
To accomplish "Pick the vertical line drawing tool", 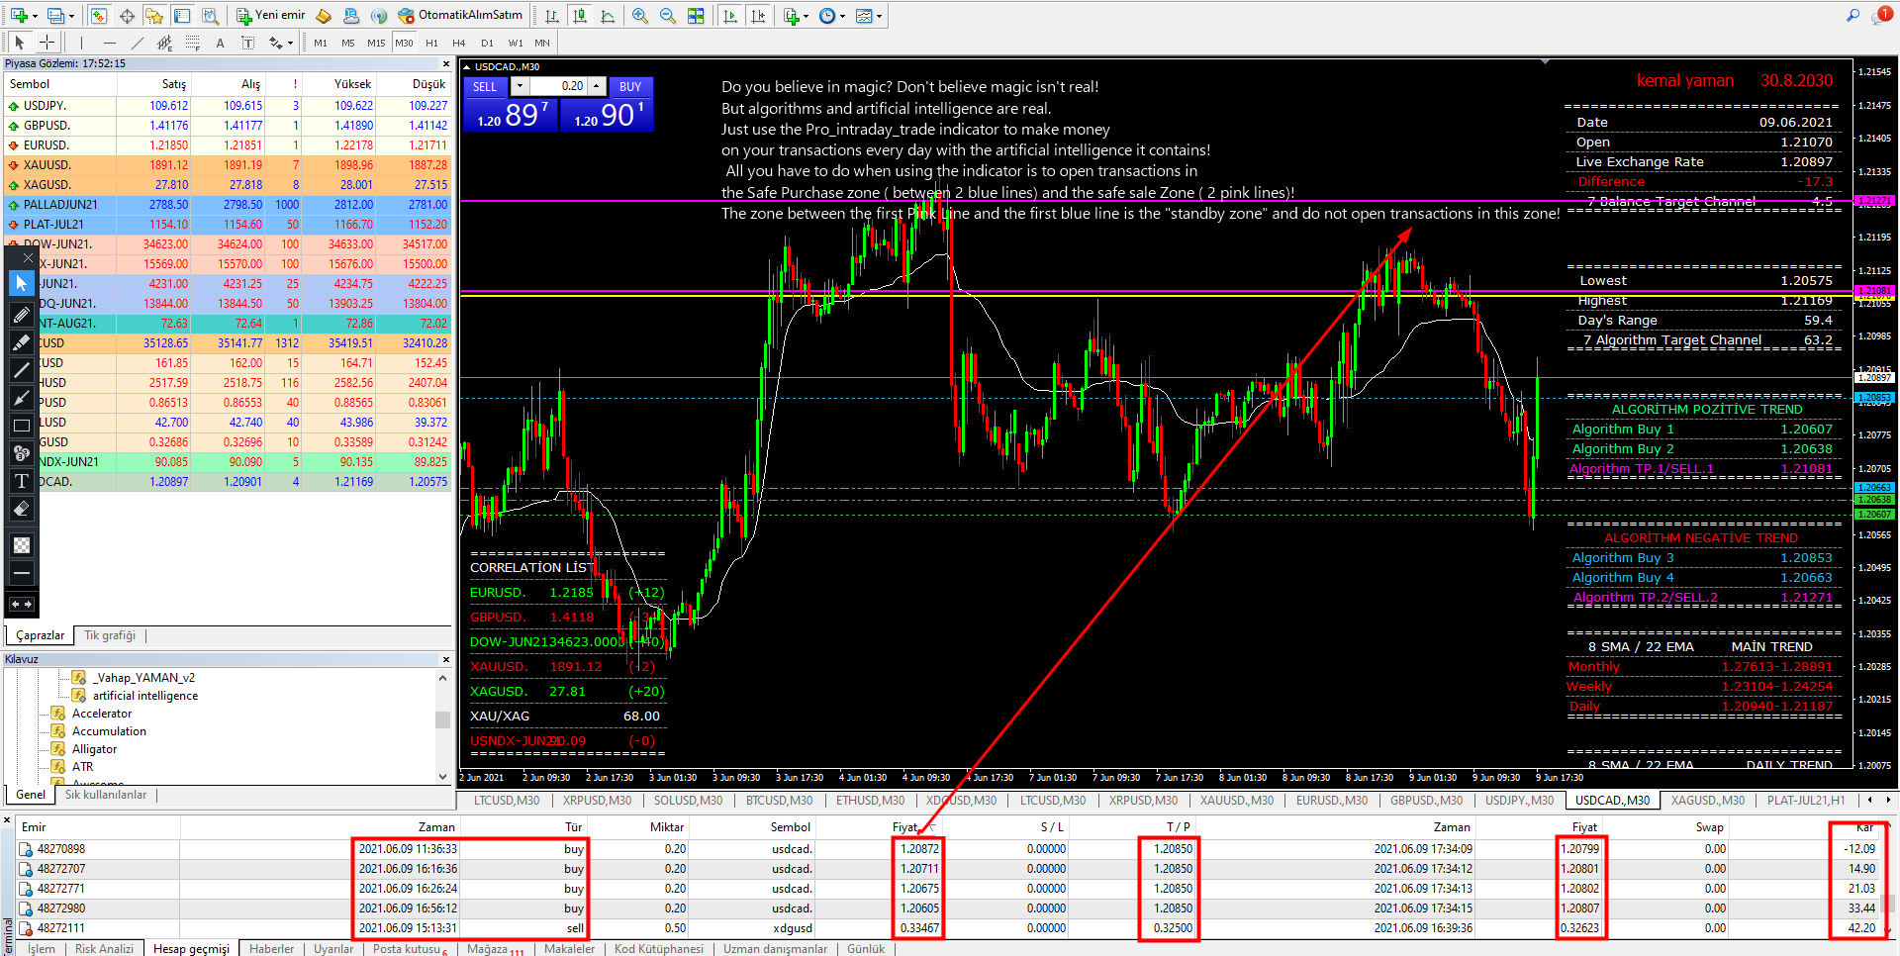I will (x=81, y=43).
